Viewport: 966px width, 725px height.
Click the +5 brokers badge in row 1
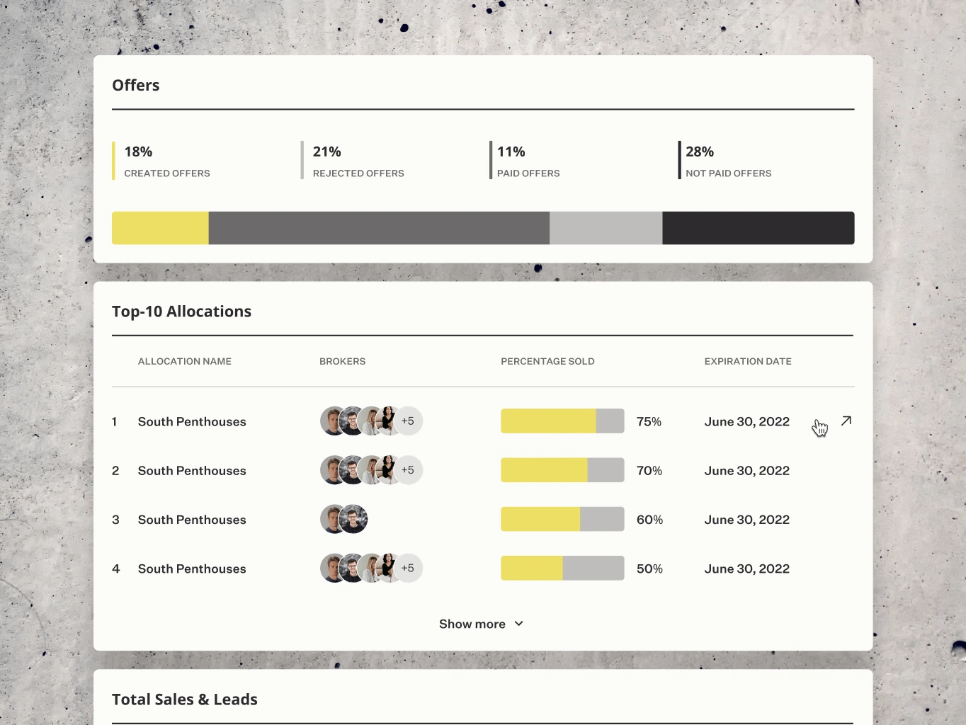click(x=408, y=421)
